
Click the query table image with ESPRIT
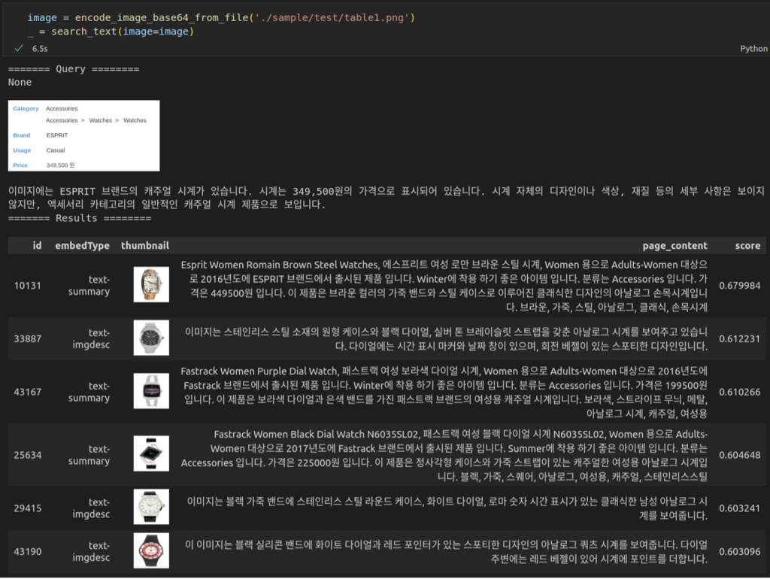(83, 135)
